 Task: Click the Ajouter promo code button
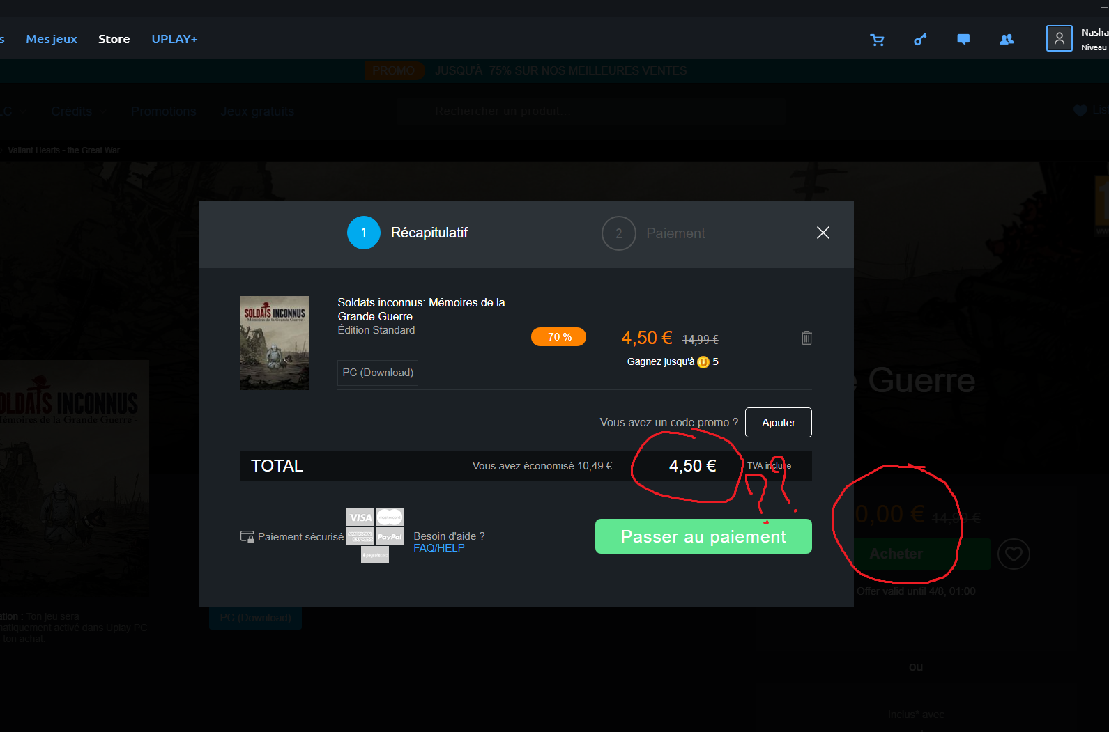[x=779, y=423]
